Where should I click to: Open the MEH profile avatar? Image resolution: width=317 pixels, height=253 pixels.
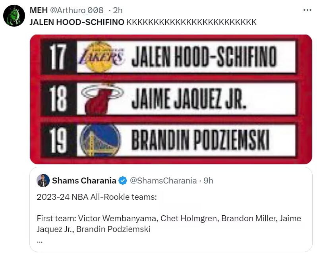point(14,16)
